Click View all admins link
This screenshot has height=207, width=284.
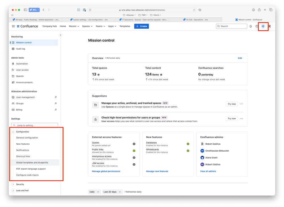(208, 172)
